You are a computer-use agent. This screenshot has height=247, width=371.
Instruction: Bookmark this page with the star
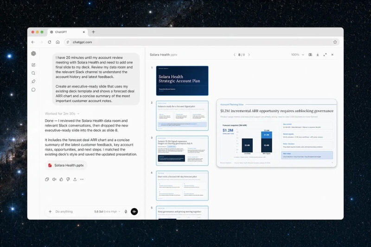tap(335, 42)
